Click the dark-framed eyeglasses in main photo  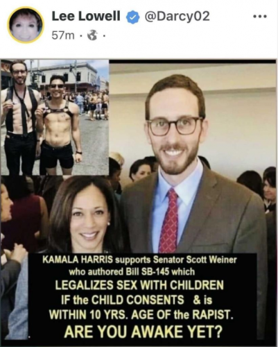[175, 126]
